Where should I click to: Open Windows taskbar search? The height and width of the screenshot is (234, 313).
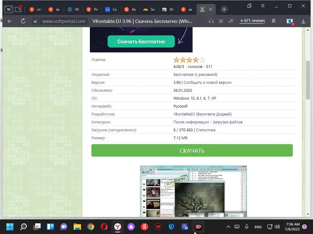coord(23,227)
